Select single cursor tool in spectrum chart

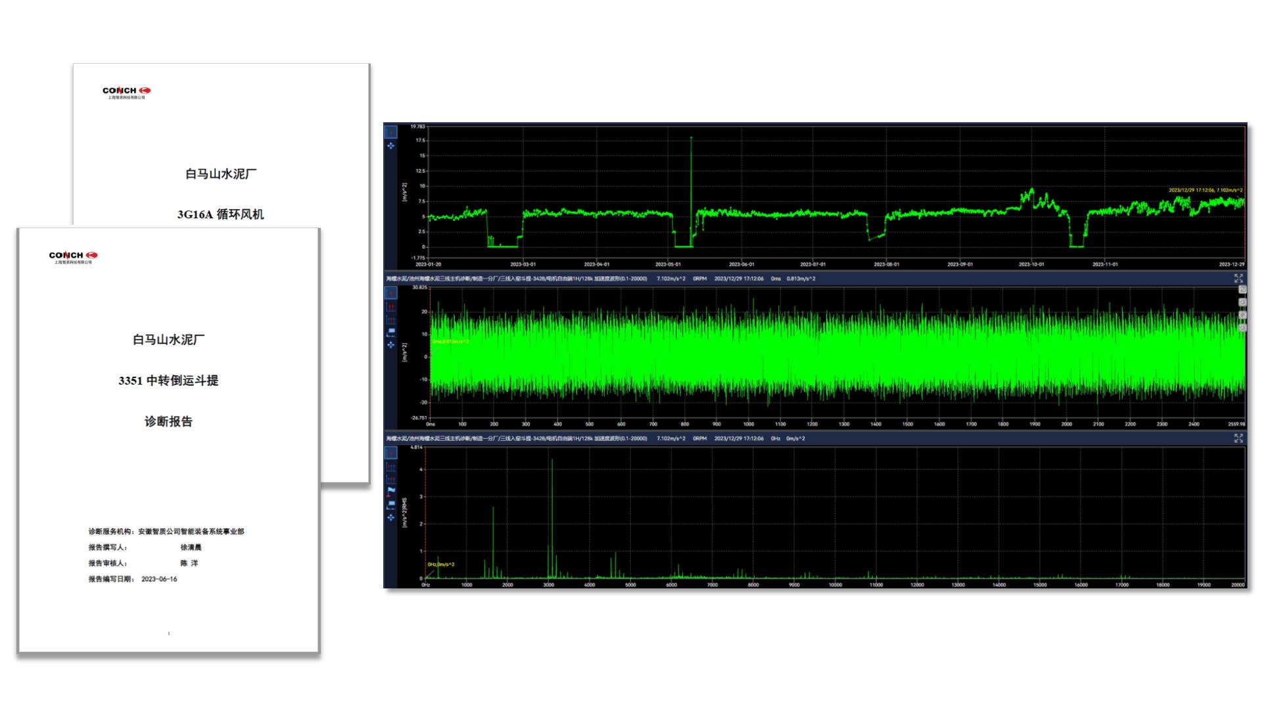coord(390,454)
